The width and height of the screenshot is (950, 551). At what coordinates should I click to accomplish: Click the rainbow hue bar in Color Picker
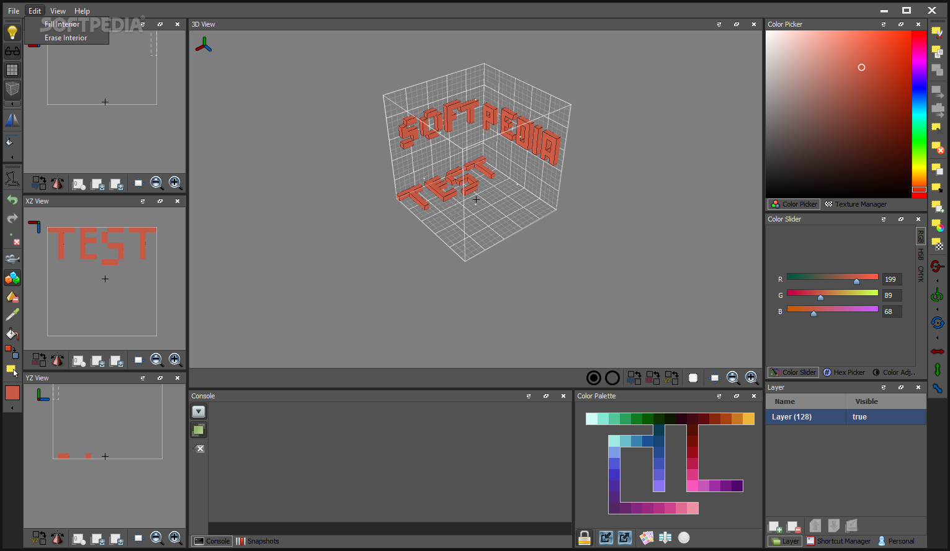[919, 114]
